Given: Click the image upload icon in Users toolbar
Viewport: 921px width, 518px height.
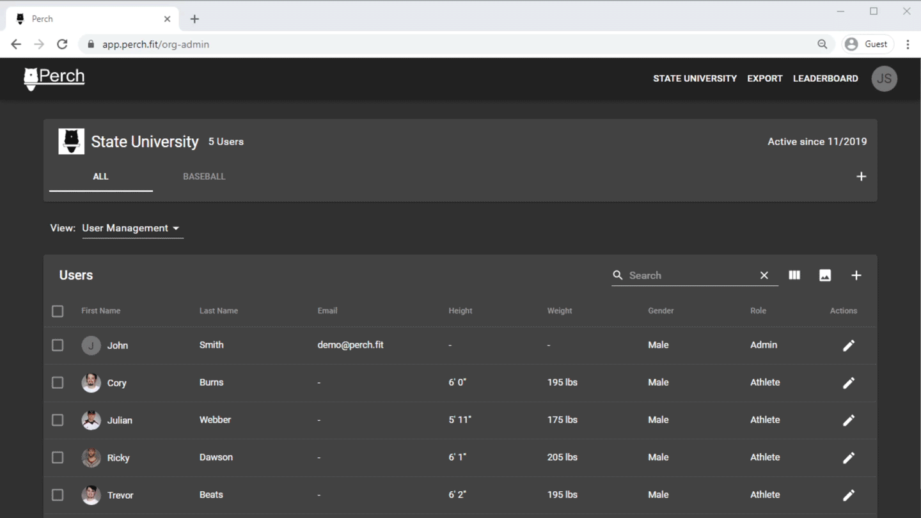Looking at the screenshot, I should coord(825,276).
